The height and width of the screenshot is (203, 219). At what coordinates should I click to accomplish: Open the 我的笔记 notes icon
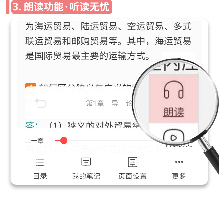point(86,162)
